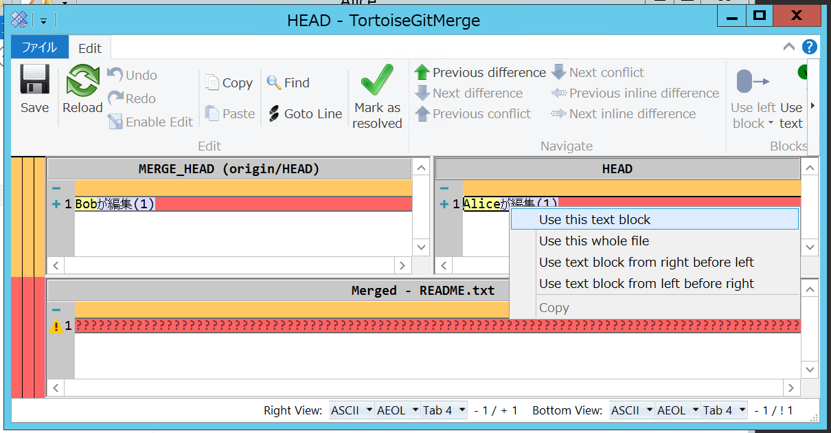
Task: Copy selected text in ribbon
Action: pos(229,82)
